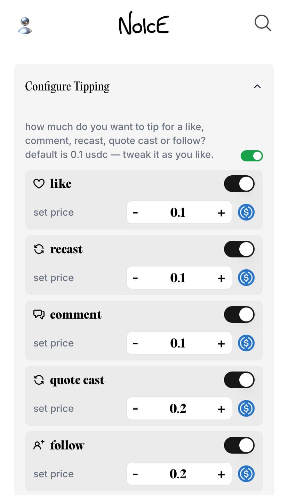This screenshot has width=288, height=495.
Task: Toggle tipping for recast
Action: coord(239,249)
